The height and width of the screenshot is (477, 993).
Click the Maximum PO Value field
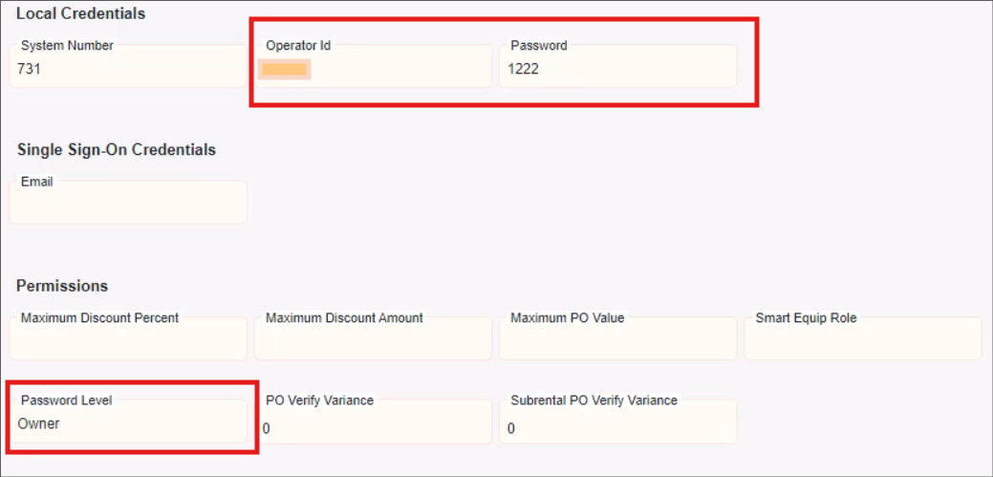(617, 338)
